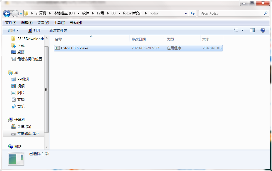Open help with the question mark icon
The width and height of the screenshot is (272, 171).
pyautogui.click(x=263, y=30)
